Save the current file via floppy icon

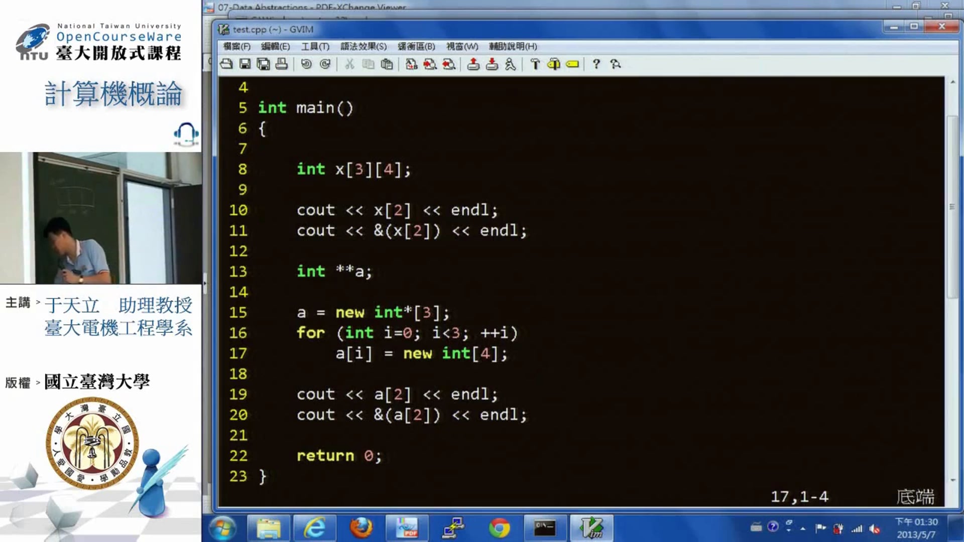coord(245,64)
